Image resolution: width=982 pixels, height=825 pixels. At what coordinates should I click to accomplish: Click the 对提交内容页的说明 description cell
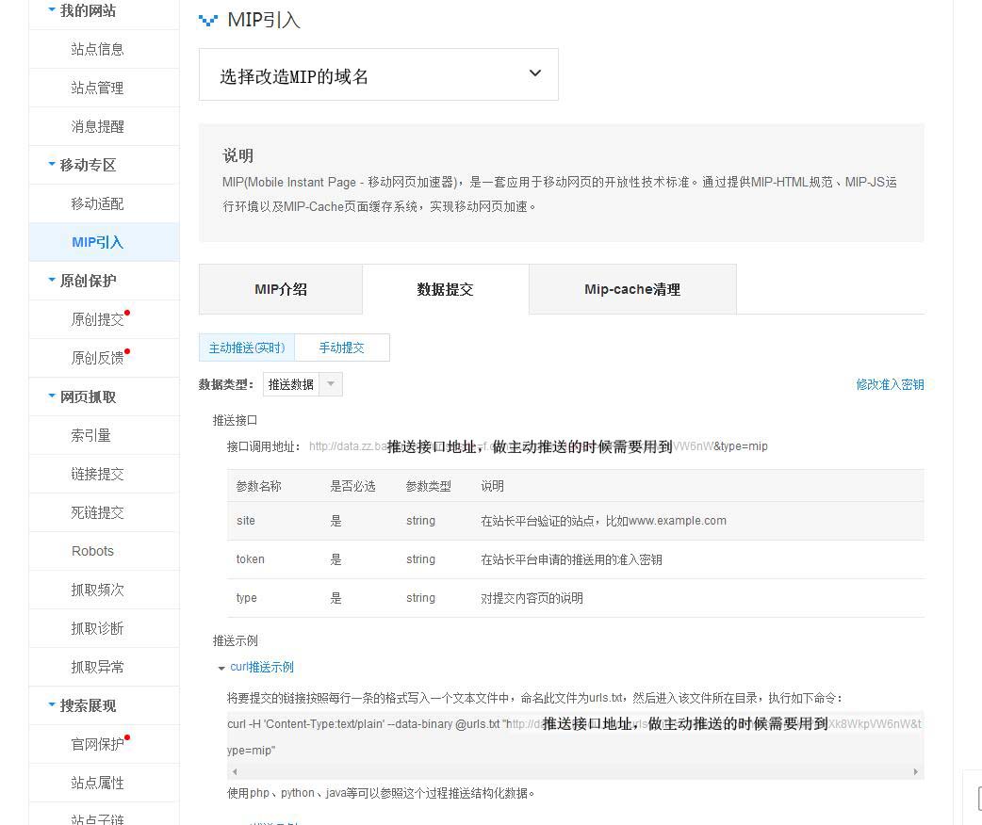pyautogui.click(x=532, y=598)
